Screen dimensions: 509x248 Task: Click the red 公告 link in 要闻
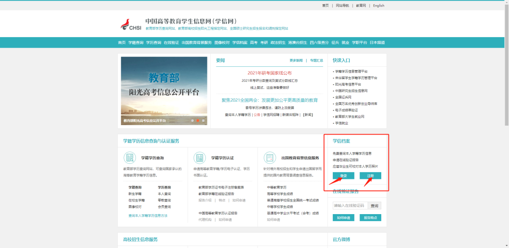(257, 115)
